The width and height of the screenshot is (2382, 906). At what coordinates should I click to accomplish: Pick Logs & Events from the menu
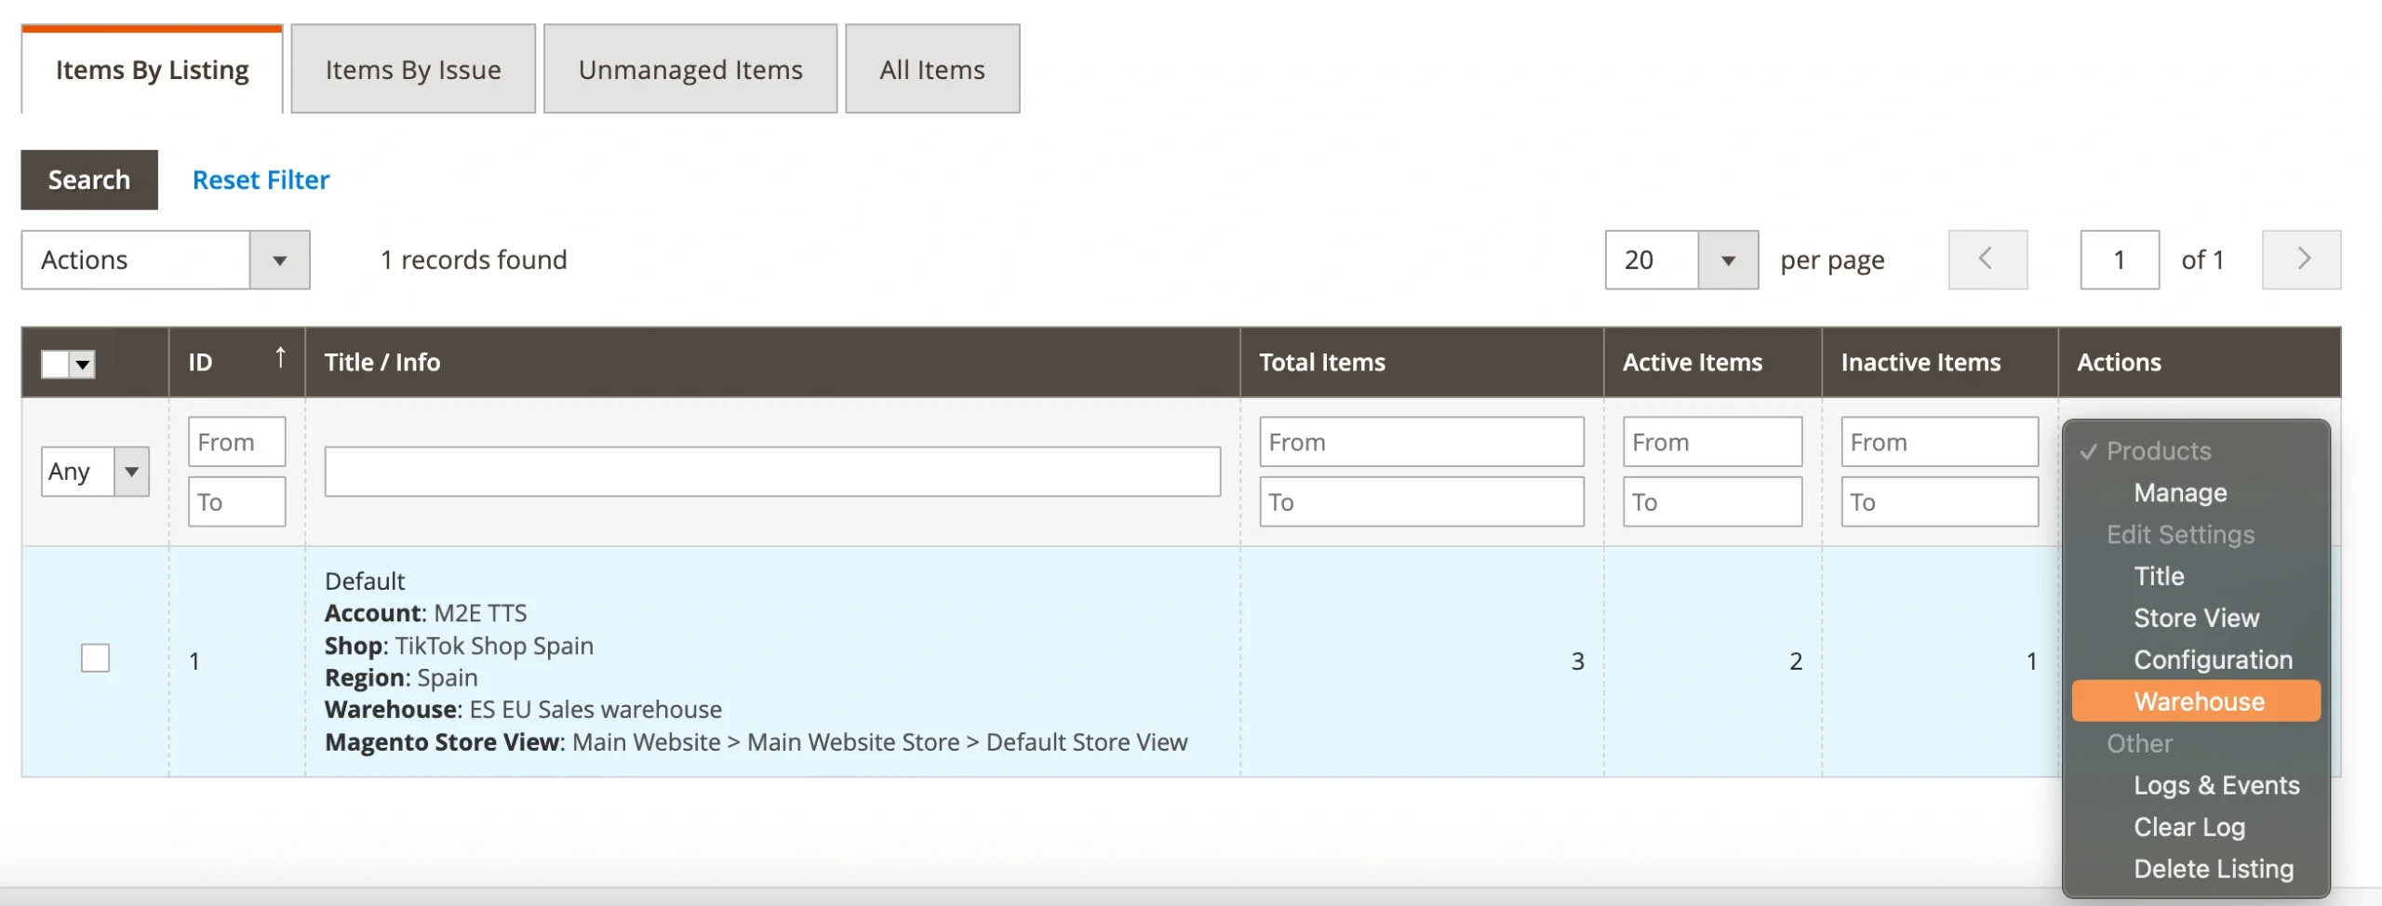point(2215,785)
